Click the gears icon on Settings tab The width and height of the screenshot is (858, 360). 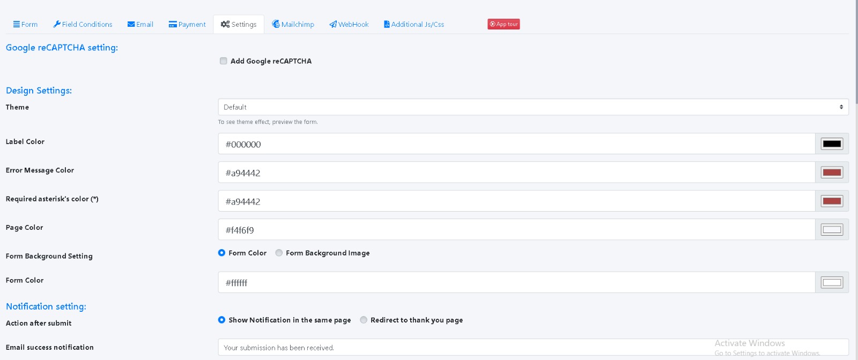pyautogui.click(x=225, y=24)
